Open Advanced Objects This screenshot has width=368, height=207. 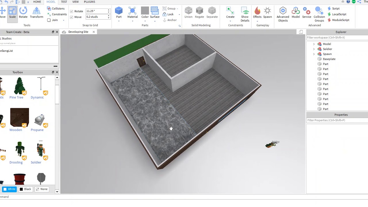point(283,14)
